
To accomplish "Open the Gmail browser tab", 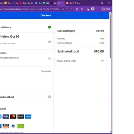I will (77, 3).
